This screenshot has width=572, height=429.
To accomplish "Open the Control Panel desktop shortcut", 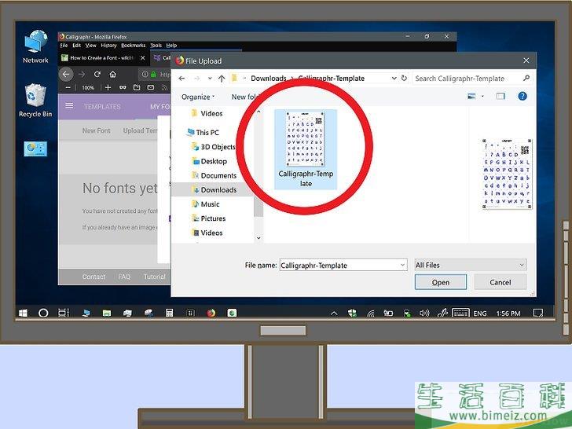I will pos(35,148).
